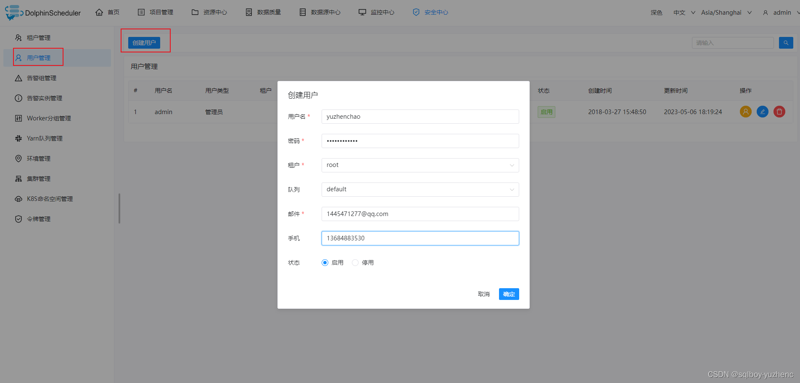800x383 pixels.
Task: Click the security center shield icon
Action: pyautogui.click(x=416, y=12)
